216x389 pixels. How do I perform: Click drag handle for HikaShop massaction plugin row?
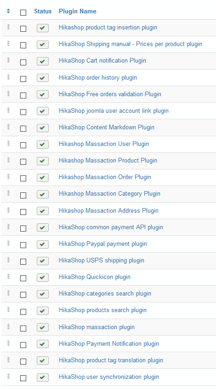(8, 326)
